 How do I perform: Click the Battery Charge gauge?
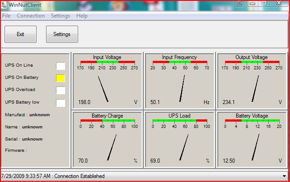pyautogui.click(x=107, y=139)
